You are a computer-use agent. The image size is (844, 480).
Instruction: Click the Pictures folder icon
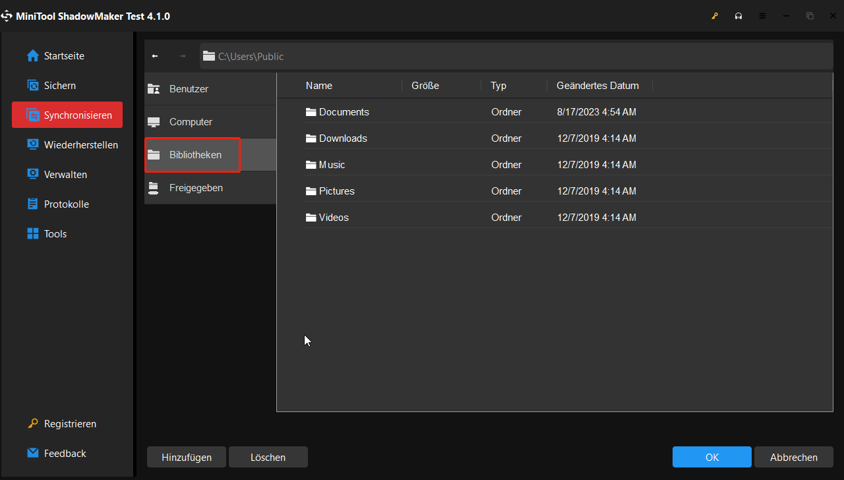[311, 191]
